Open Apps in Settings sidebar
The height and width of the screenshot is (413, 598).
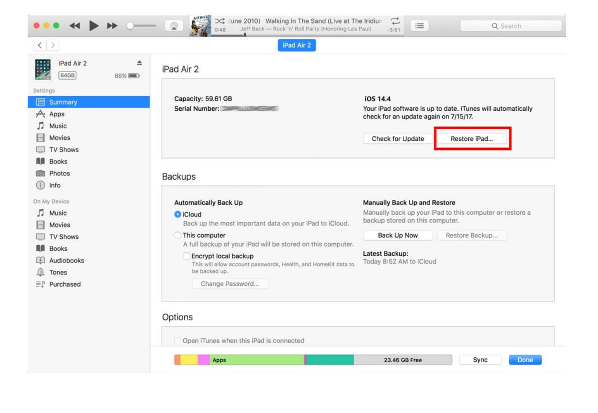coord(89,114)
